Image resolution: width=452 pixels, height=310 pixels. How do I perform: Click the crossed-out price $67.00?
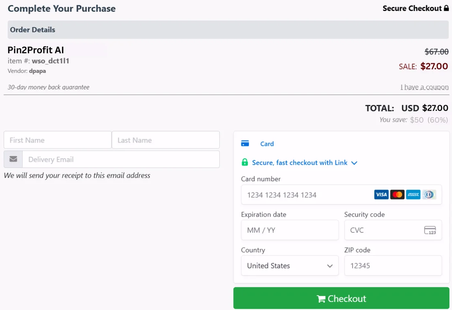(x=436, y=52)
